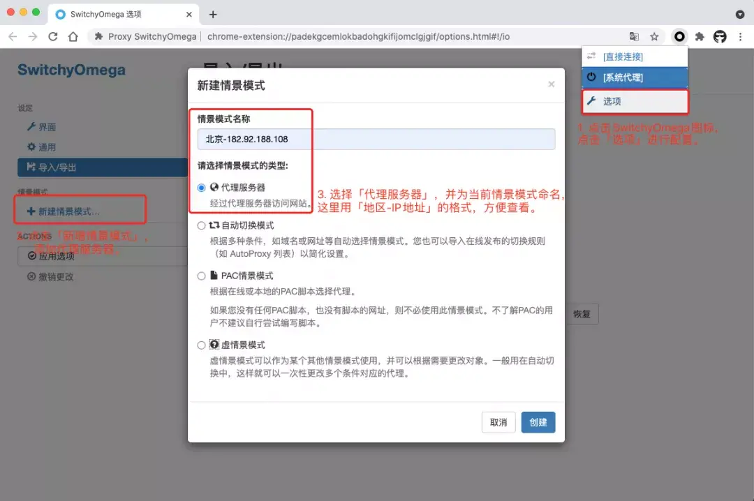Click the 自动切换模式 switch arrows icon
Screen dimensions: 754x501
point(214,225)
